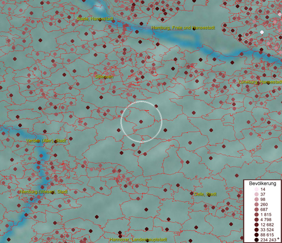The height and width of the screenshot is (243, 282).
Task: Select the 'Stade, Hansestadt' label on the map
Action: tap(95, 19)
